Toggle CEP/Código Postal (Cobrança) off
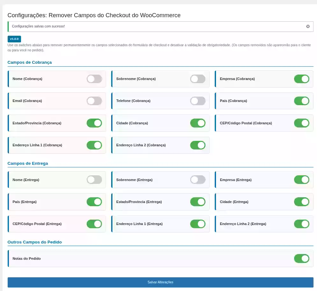The image size is (317, 291). (301, 123)
